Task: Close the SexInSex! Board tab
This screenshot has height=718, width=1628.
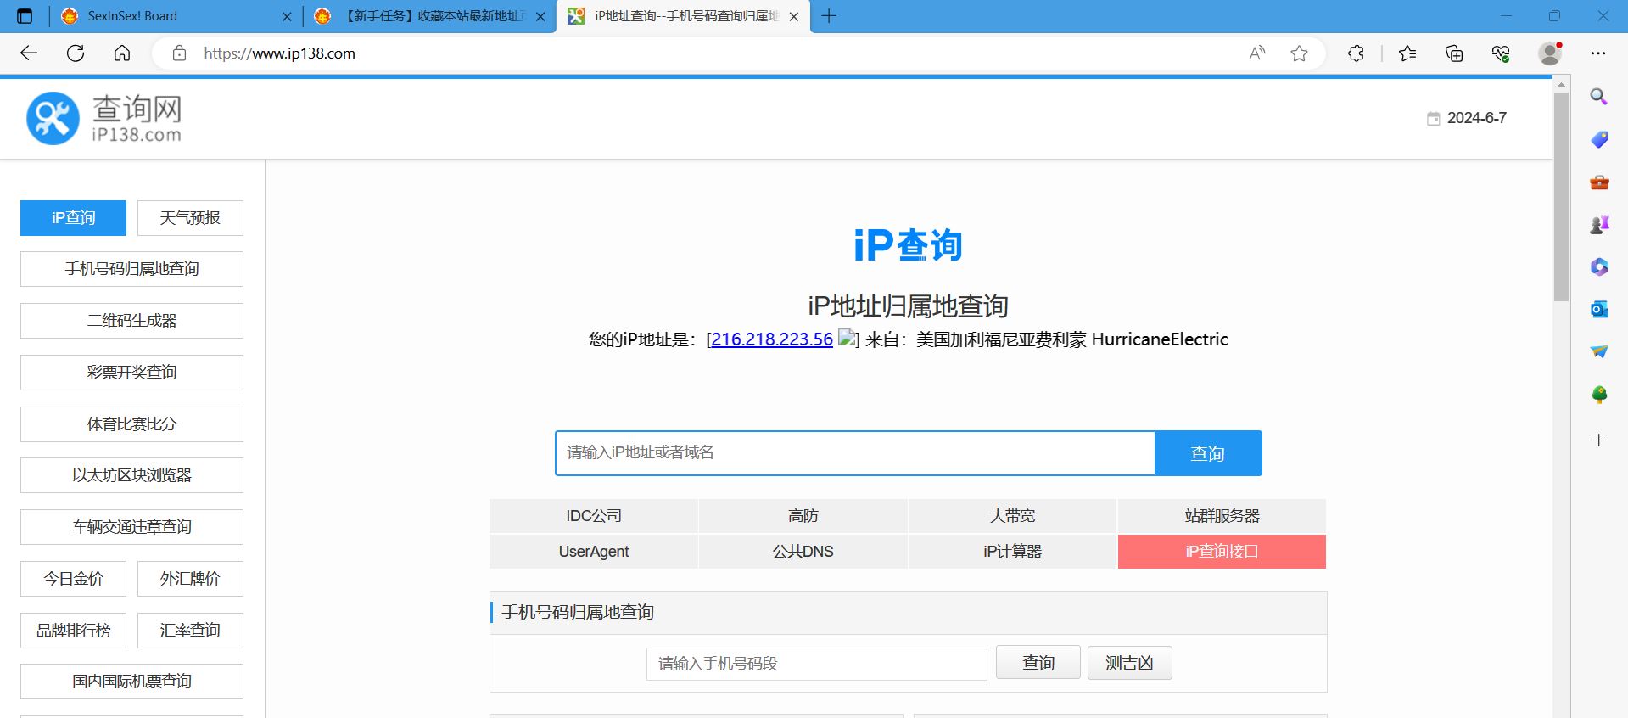Action: [287, 16]
